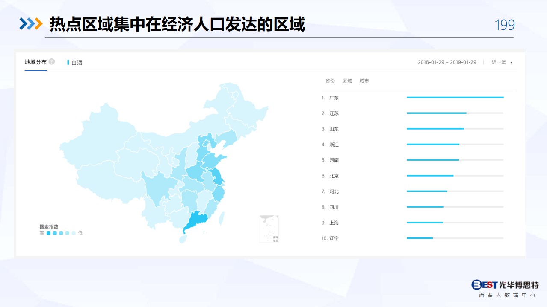This screenshot has height=307, width=547.
Task: Select 浙江 in the ranking list
Action: (x=334, y=145)
